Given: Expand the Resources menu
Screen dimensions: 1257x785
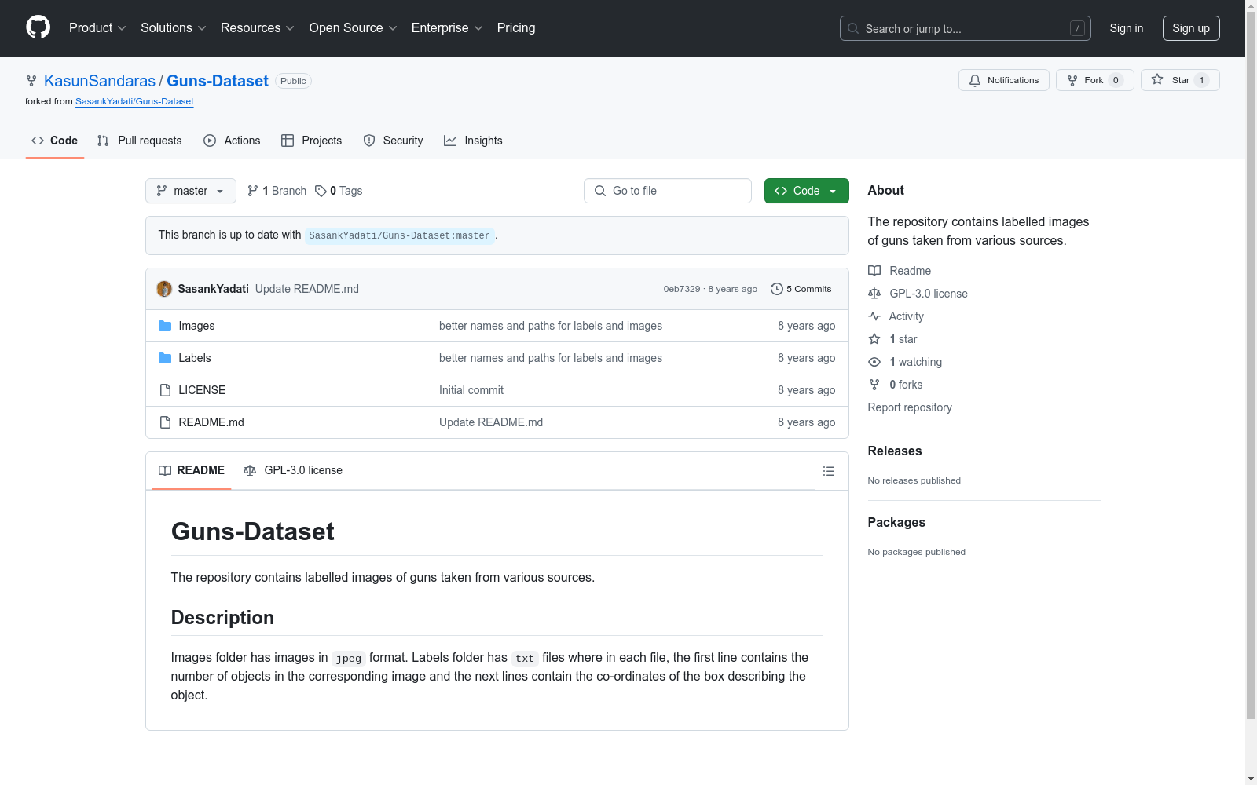Looking at the screenshot, I should tap(258, 27).
